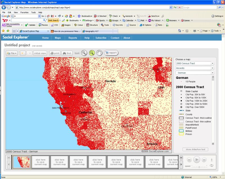This screenshot has height=179, width=225.
Task: Click the initial view button
Action: pos(40,53)
